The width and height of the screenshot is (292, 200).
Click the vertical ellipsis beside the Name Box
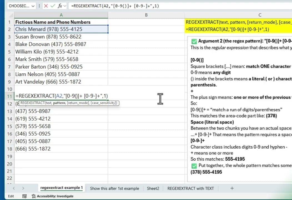(x=39, y=6)
